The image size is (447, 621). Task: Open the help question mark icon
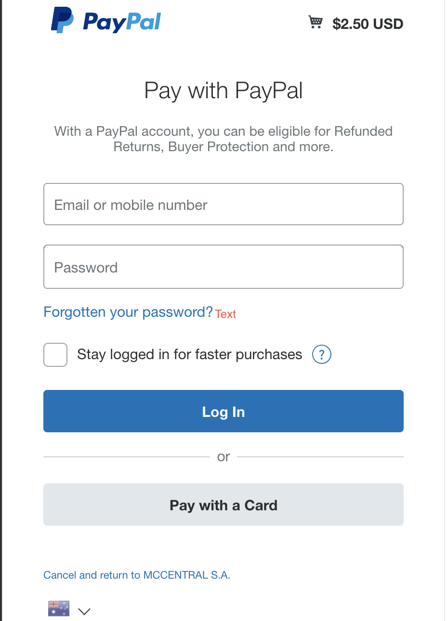[x=322, y=355]
